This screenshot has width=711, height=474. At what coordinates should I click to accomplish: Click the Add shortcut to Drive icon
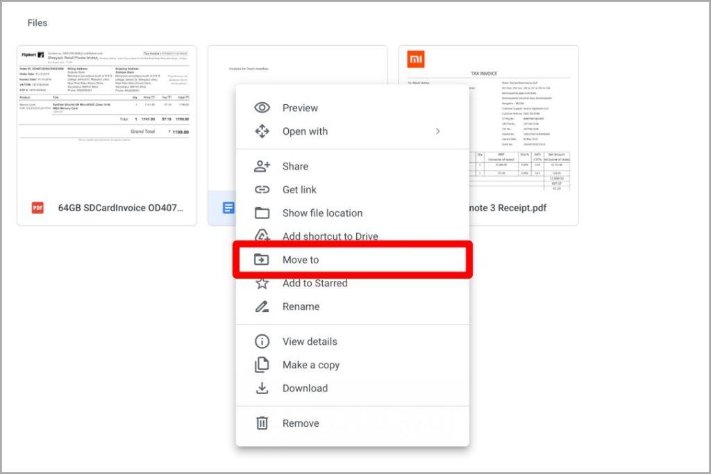262,235
